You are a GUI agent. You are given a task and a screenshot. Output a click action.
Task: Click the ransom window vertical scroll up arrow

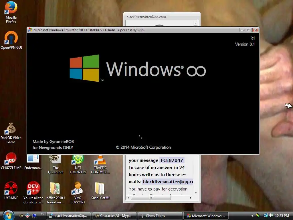pyautogui.click(x=196, y=23)
